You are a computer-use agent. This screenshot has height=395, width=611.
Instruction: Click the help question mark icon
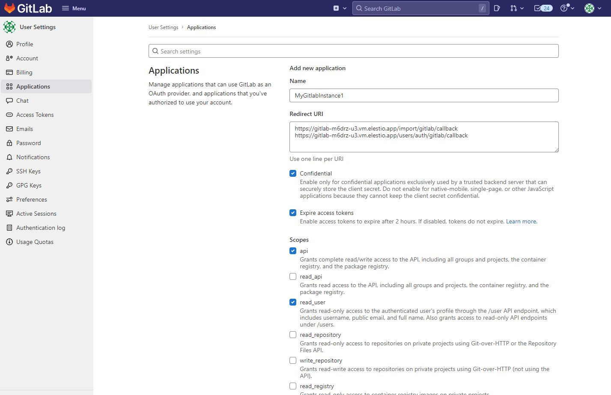pyautogui.click(x=564, y=8)
